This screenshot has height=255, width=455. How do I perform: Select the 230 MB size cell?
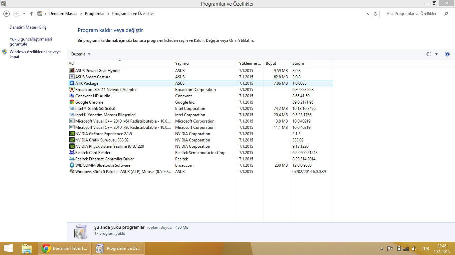pos(281,165)
